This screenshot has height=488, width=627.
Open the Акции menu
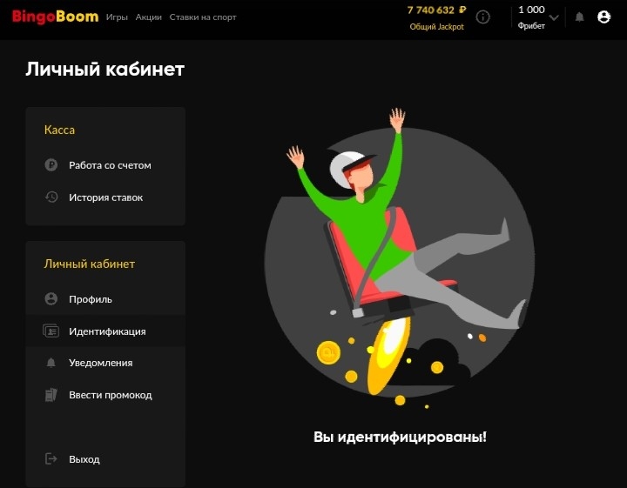[x=148, y=17]
